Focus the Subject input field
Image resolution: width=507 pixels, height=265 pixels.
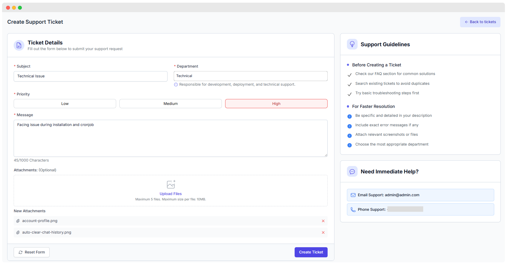[90, 76]
